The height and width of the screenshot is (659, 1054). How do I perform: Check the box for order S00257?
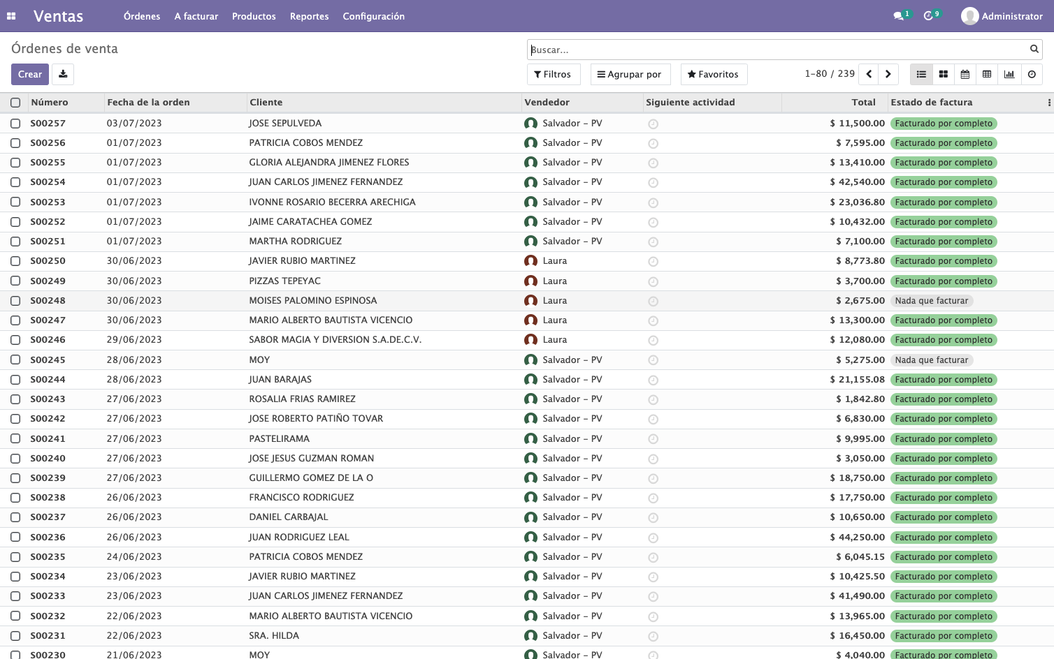(15, 124)
